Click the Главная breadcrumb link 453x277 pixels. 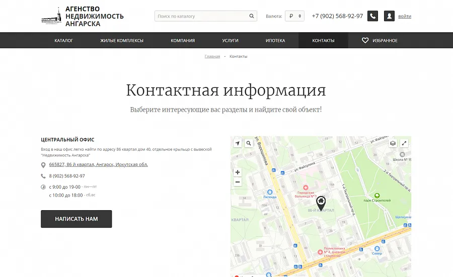pos(212,56)
